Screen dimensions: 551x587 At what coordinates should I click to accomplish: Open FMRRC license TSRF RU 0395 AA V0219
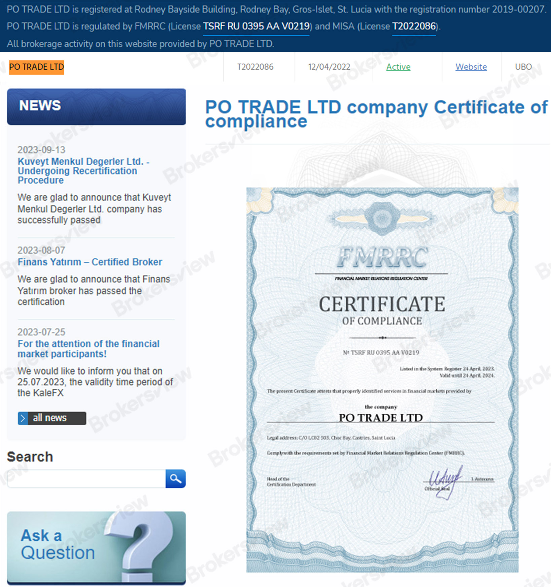coord(256,26)
